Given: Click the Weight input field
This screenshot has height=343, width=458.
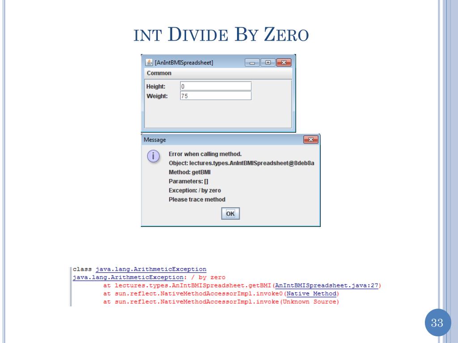Looking at the screenshot, I should (216, 96).
